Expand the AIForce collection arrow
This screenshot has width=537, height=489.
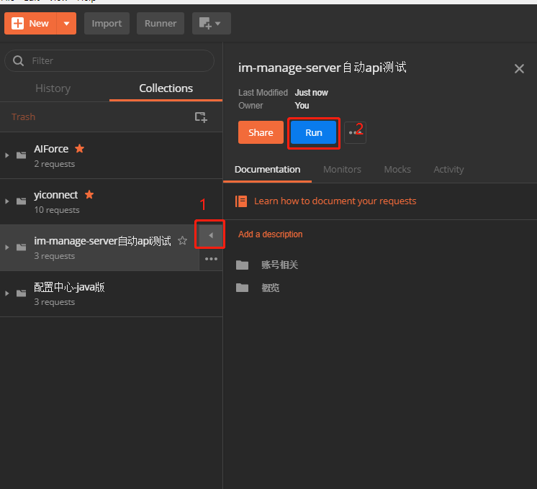(x=7, y=155)
